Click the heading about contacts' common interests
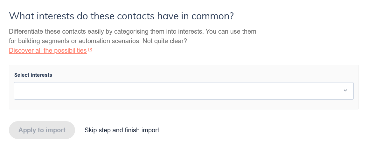 122,16
